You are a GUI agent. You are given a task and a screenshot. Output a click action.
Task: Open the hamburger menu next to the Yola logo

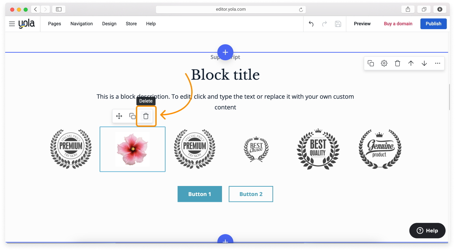(x=12, y=24)
